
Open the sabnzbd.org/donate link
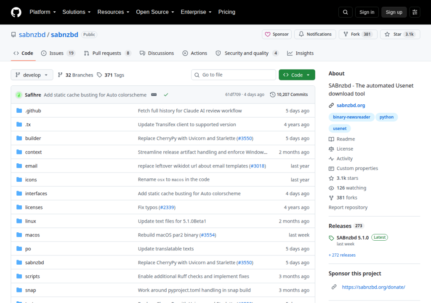click(374, 287)
